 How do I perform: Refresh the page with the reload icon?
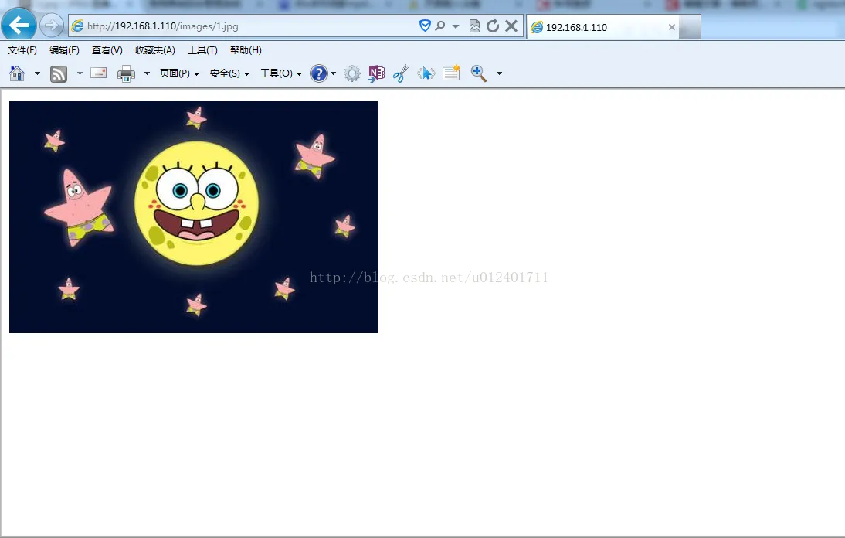(493, 26)
